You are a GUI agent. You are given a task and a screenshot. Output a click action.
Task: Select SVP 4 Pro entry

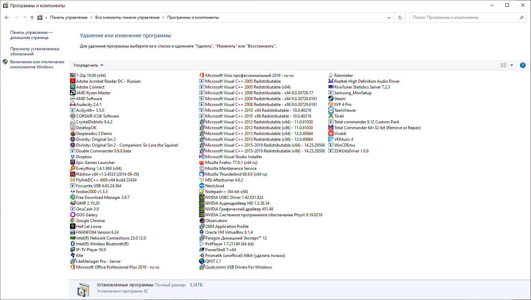340,105
